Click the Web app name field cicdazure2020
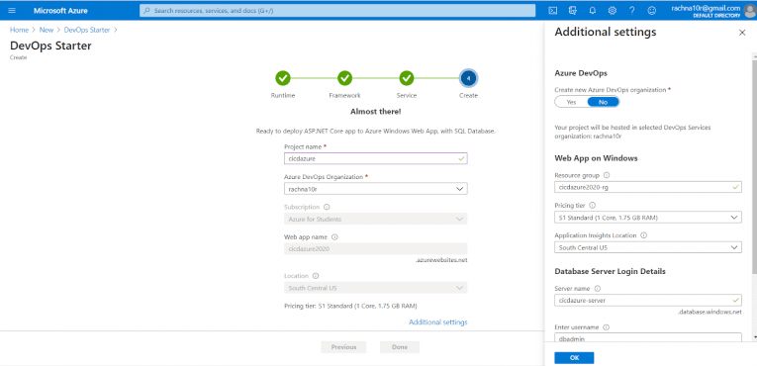Viewport: 757px width, 366px height. [376, 248]
